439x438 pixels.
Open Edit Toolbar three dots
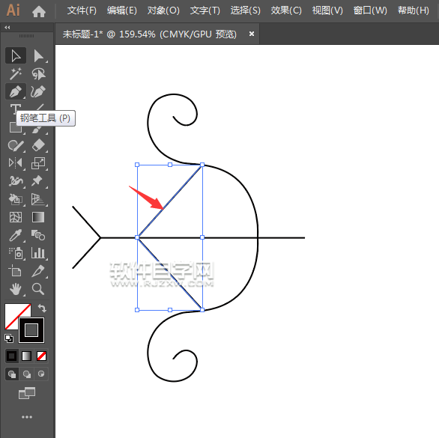point(27,417)
